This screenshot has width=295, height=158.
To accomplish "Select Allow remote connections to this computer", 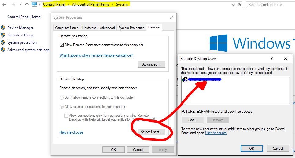I will point(61,107).
